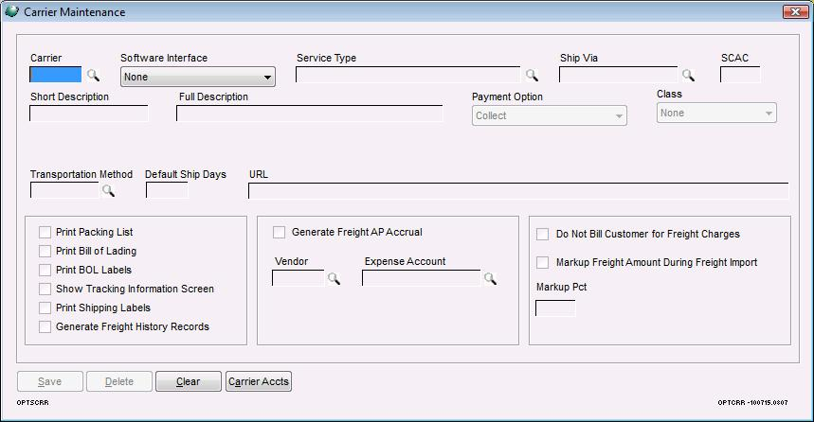Click into the Service Type field
Viewport: 814px width, 422px height.
pos(408,75)
